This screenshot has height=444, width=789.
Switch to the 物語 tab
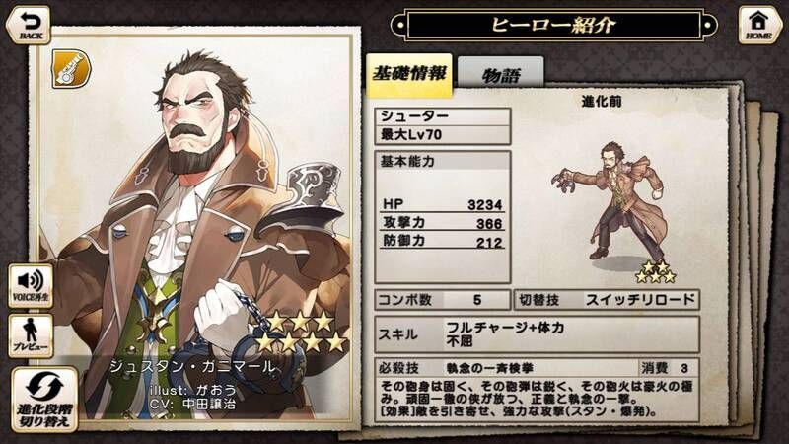point(501,73)
